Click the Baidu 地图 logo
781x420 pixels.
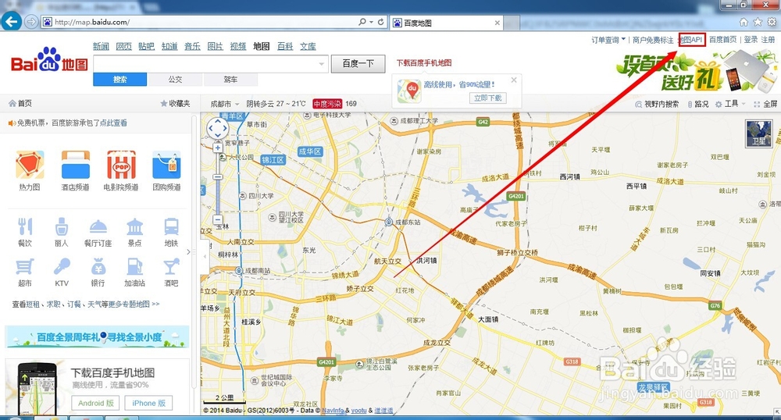click(49, 59)
